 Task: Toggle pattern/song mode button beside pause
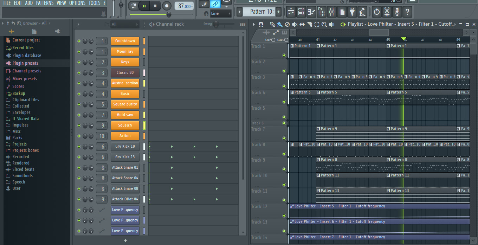tap(134, 6)
